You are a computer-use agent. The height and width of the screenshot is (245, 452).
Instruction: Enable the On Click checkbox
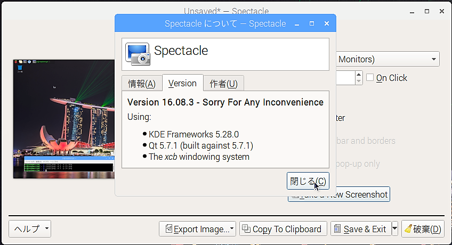point(370,77)
